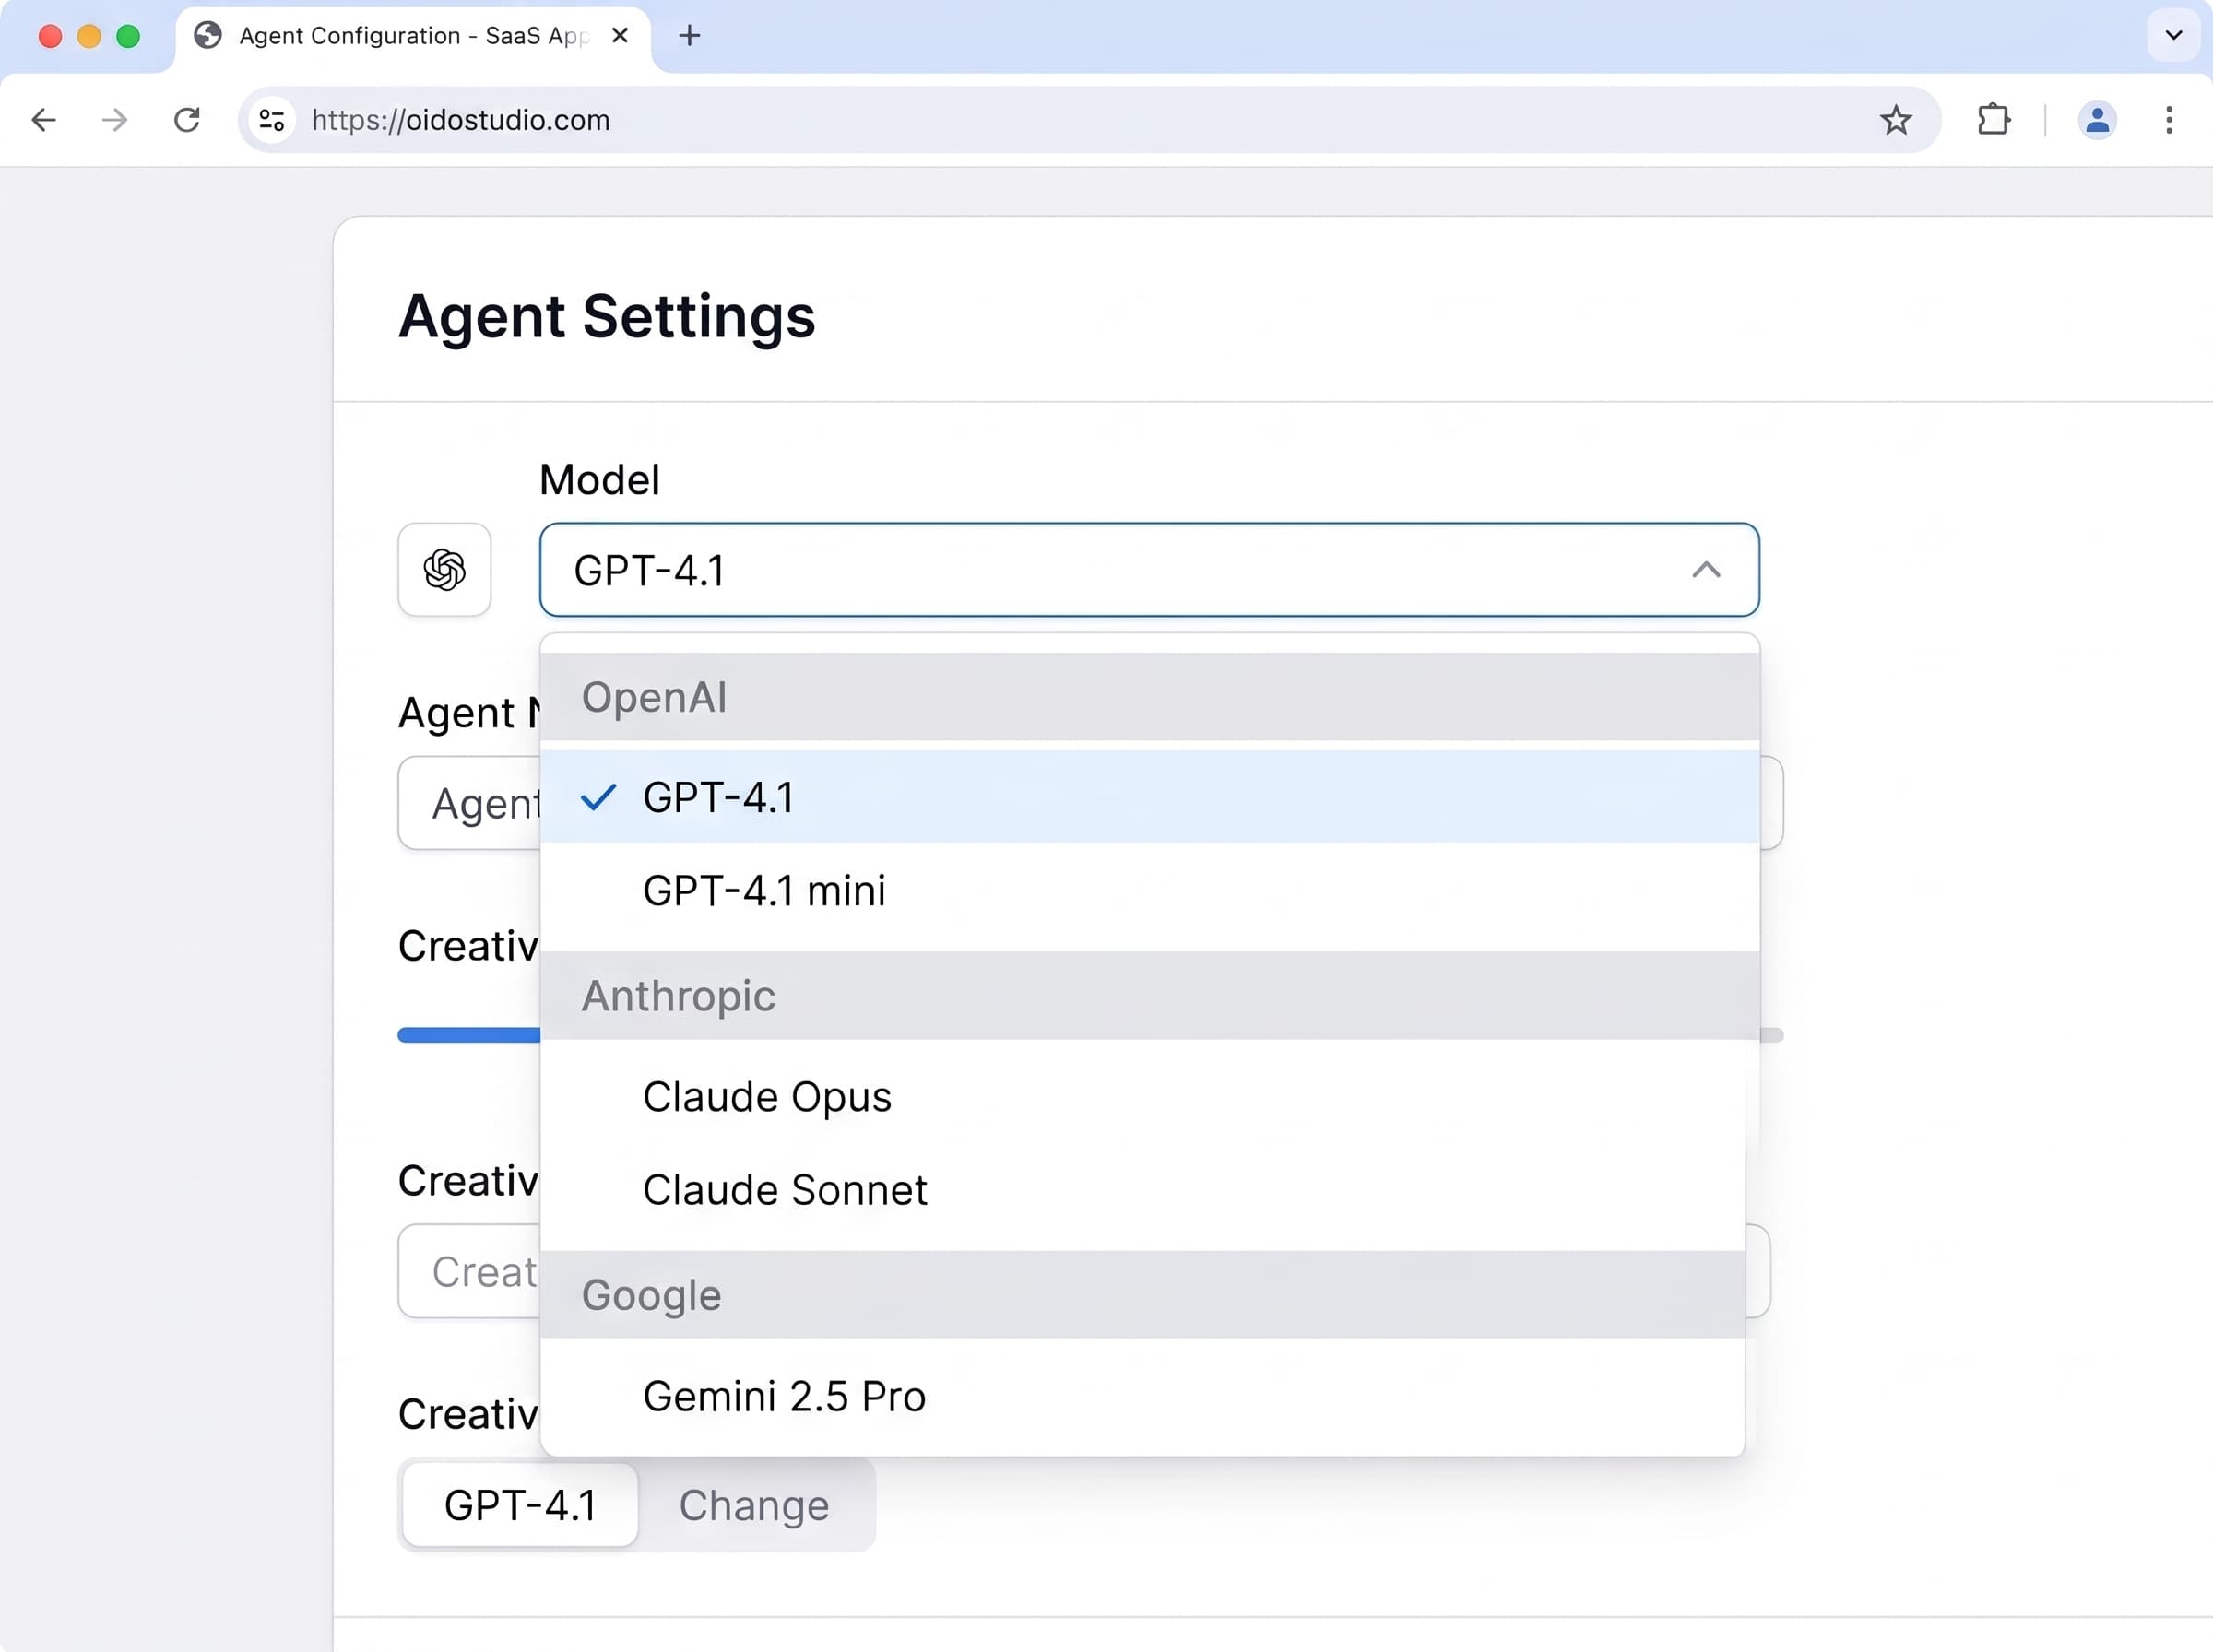Select the GPT-4.1 segment chip
2213x1652 pixels.
(520, 1504)
